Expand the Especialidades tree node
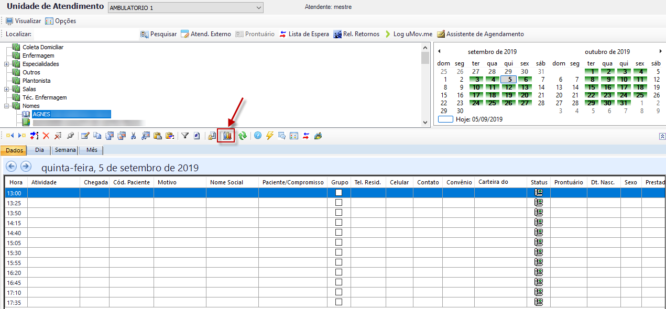Screen dimensions: 666x309 click(6, 64)
